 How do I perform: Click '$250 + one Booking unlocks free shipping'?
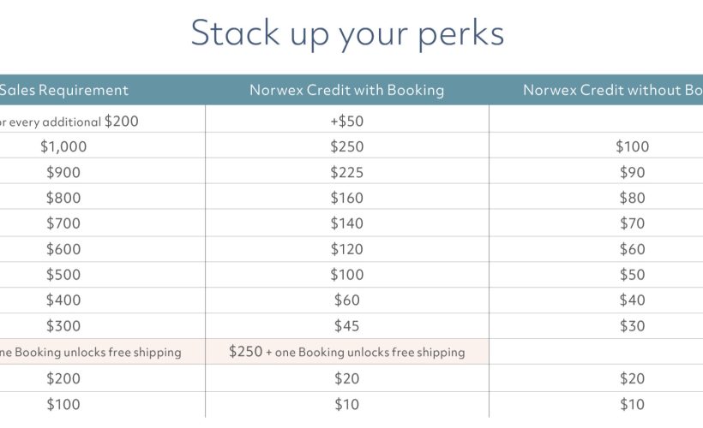pyautogui.click(x=347, y=352)
